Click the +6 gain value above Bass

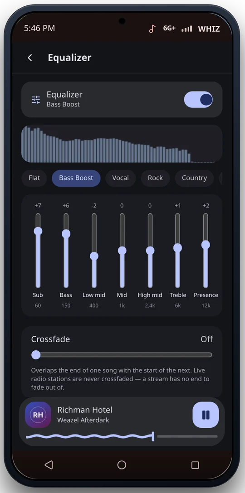click(x=66, y=206)
